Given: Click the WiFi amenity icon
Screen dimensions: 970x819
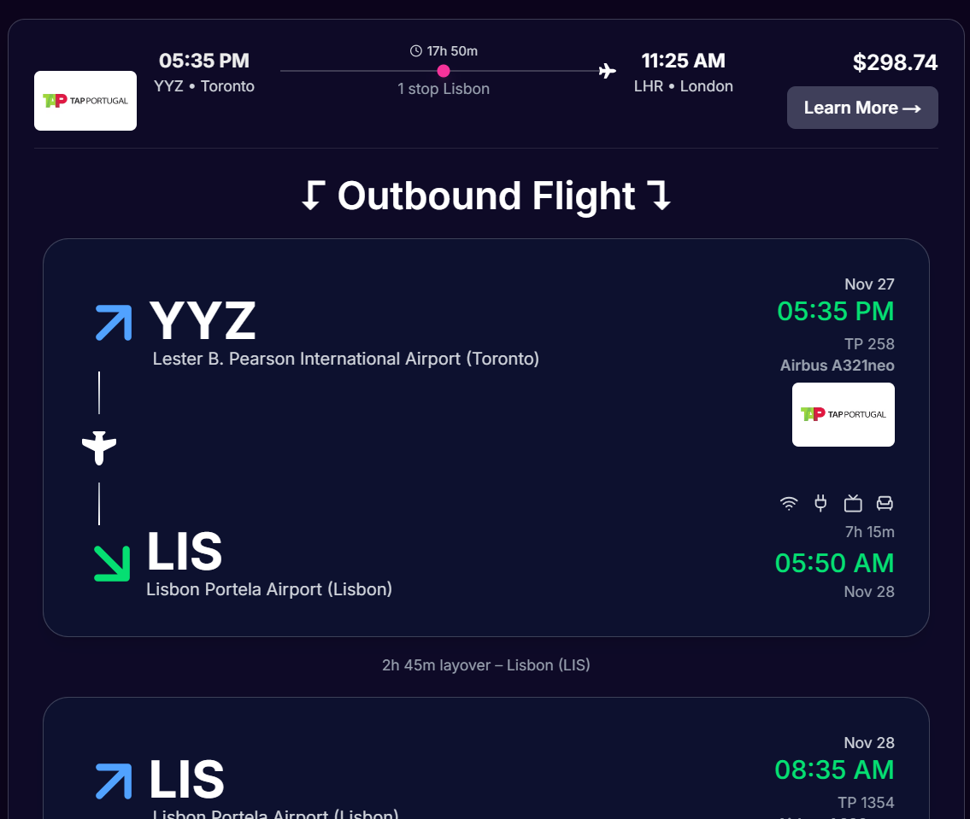Looking at the screenshot, I should [788, 503].
